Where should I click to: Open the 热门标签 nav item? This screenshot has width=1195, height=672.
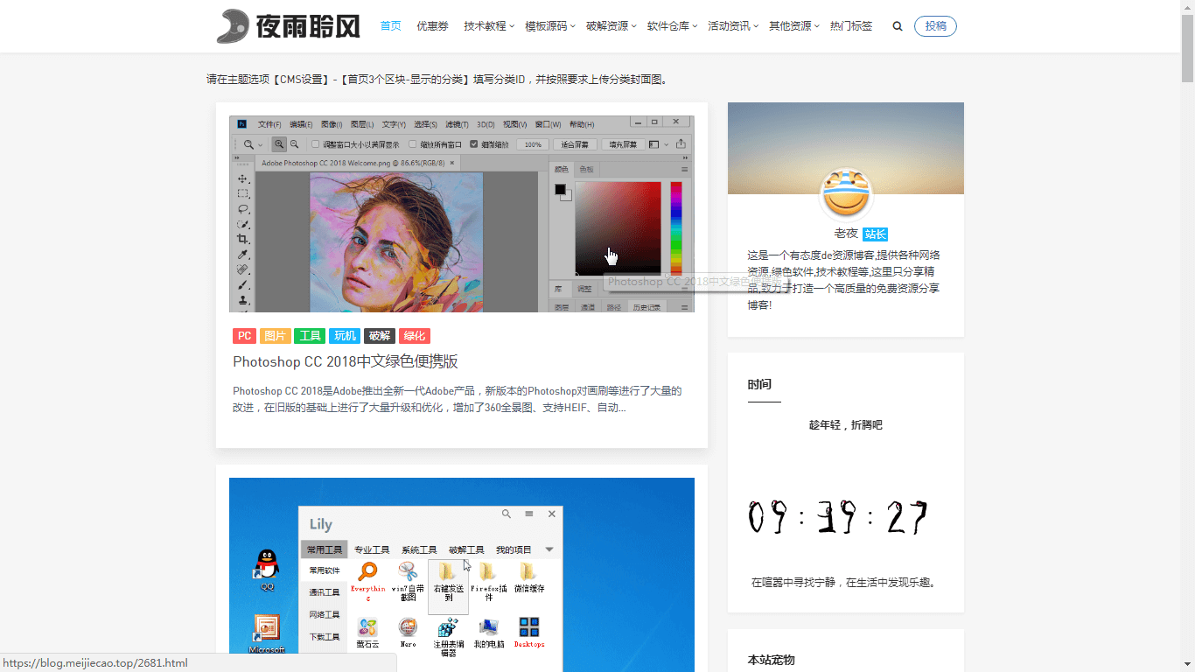click(x=851, y=26)
